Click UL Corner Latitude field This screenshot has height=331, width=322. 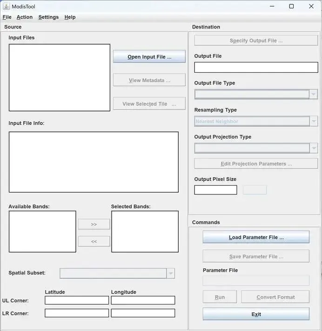77,300
